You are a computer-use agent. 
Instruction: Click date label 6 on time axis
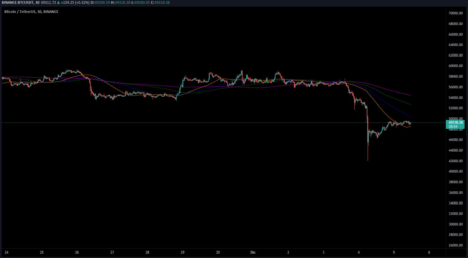click(429, 253)
